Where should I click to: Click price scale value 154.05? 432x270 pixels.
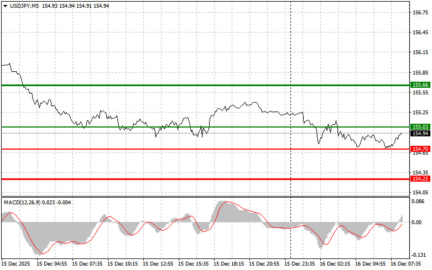[x=420, y=193]
